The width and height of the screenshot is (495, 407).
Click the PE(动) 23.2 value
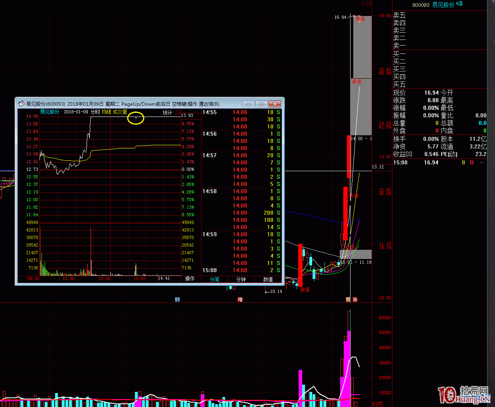tap(481, 154)
